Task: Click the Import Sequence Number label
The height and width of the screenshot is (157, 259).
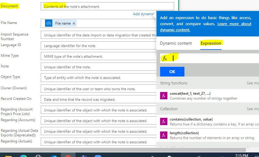Action: coord(15,36)
